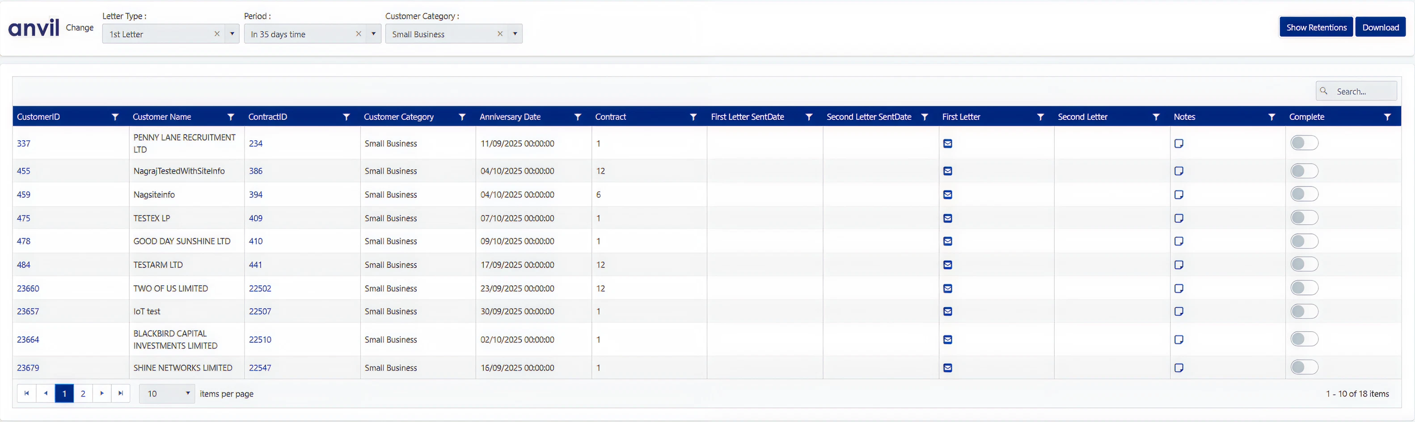The width and height of the screenshot is (1415, 422).
Task: Toggle Complete for GOOD DAY SUNSHINE LTD
Action: click(x=1304, y=241)
